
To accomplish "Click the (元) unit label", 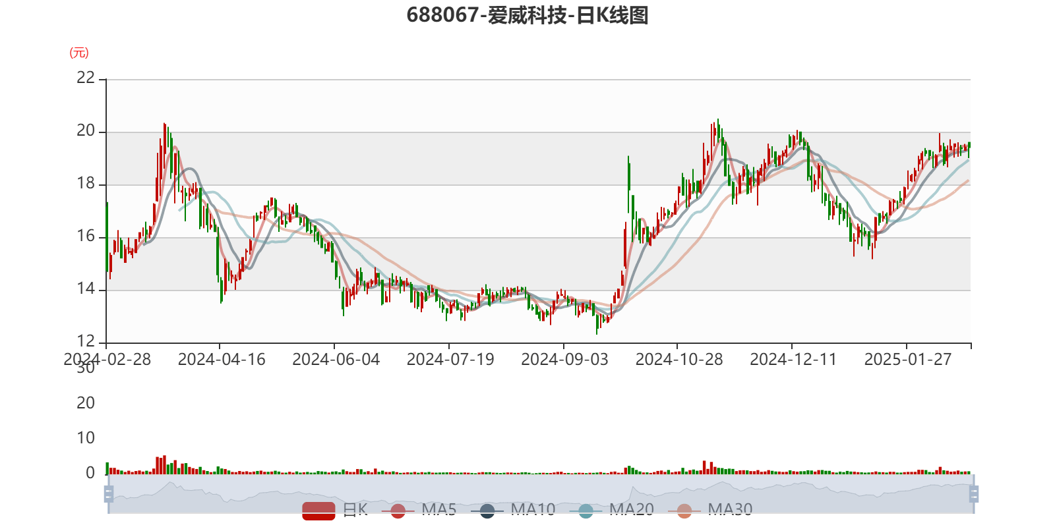I will click(x=79, y=53).
